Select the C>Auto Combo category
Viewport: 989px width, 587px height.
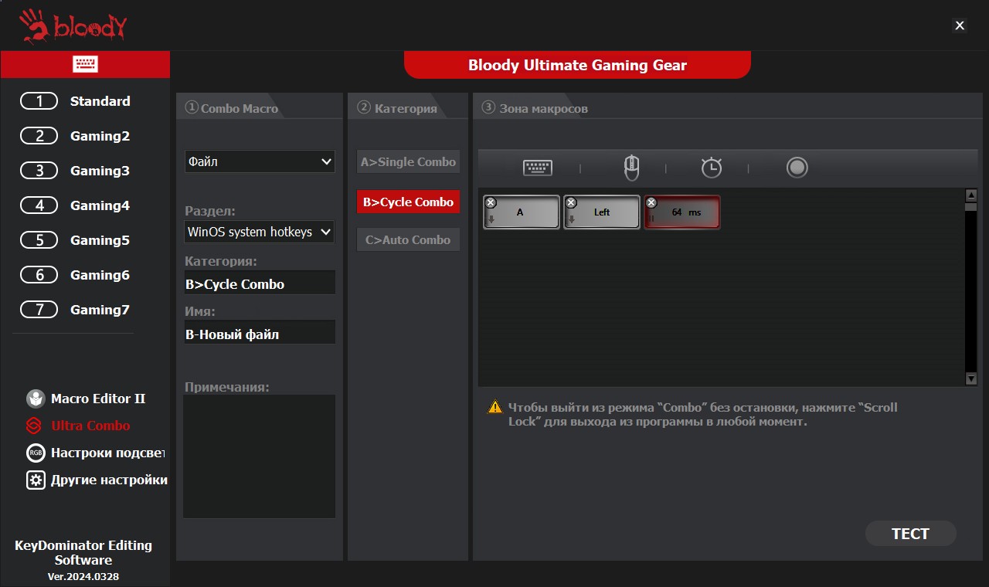(408, 239)
